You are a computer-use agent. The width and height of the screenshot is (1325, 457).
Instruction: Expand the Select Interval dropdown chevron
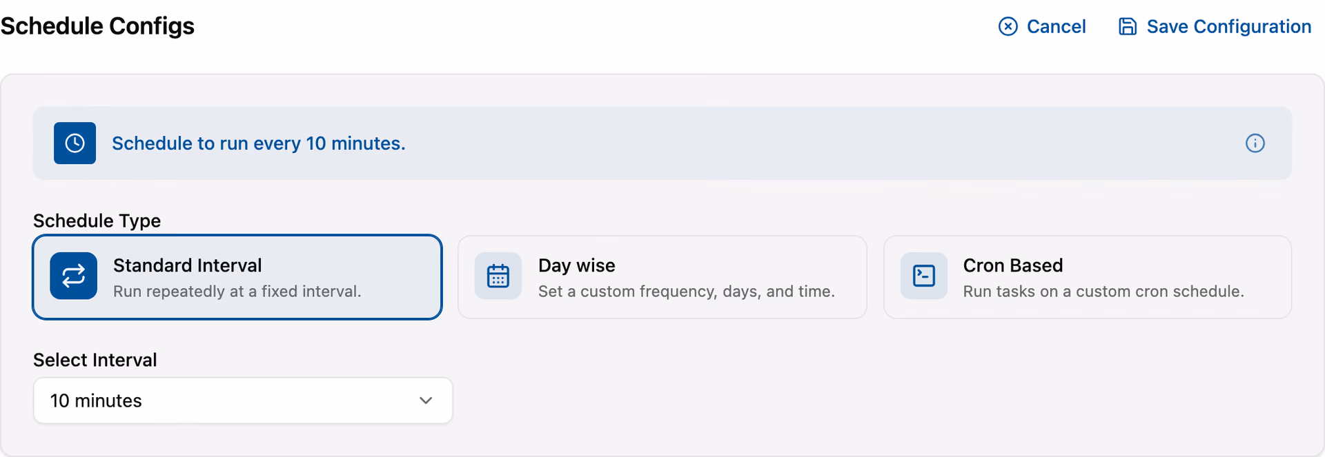pos(426,400)
